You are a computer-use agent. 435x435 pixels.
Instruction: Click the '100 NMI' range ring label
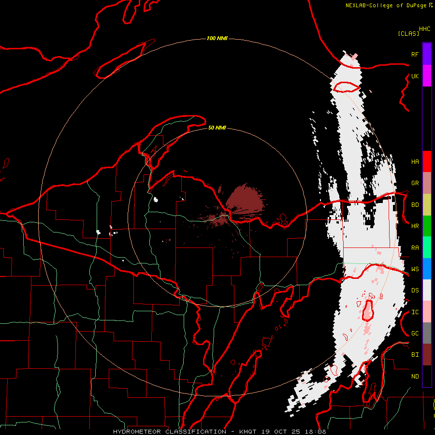(217, 38)
